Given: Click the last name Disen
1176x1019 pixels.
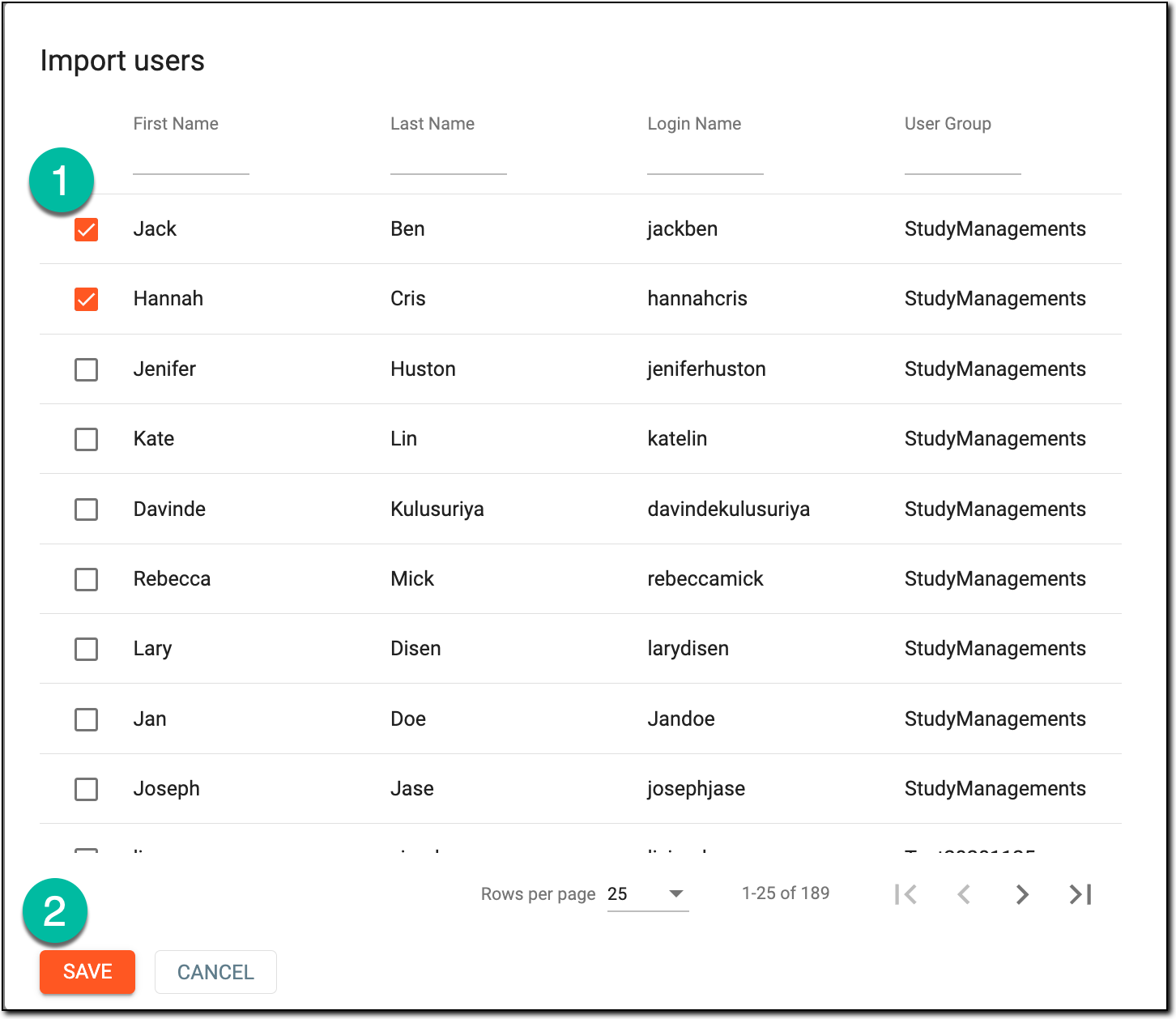Looking at the screenshot, I should coord(415,649).
